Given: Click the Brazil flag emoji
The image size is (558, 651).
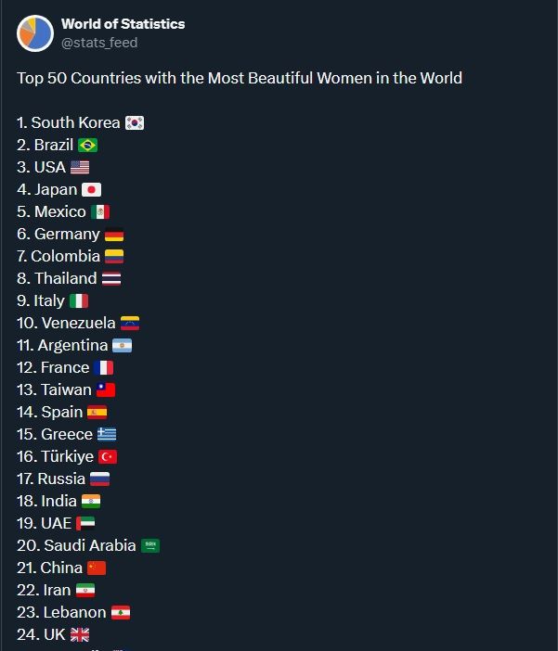Looking at the screenshot, I should (88, 145).
